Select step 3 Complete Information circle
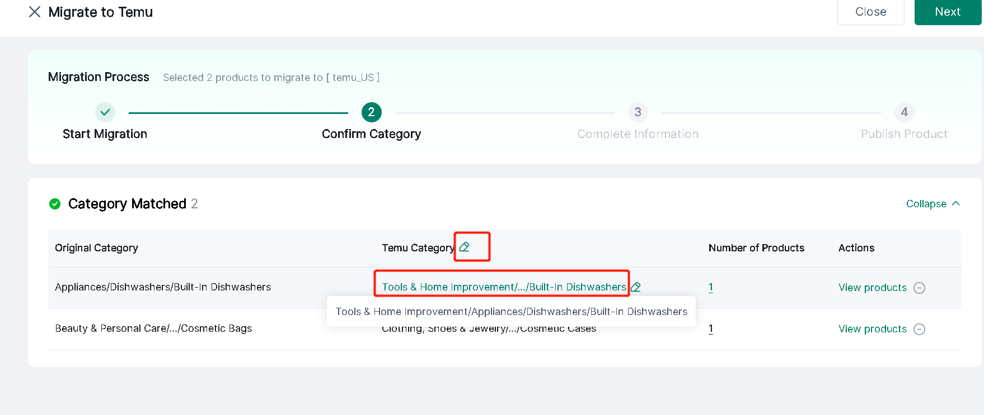The width and height of the screenshot is (984, 415). pos(638,112)
